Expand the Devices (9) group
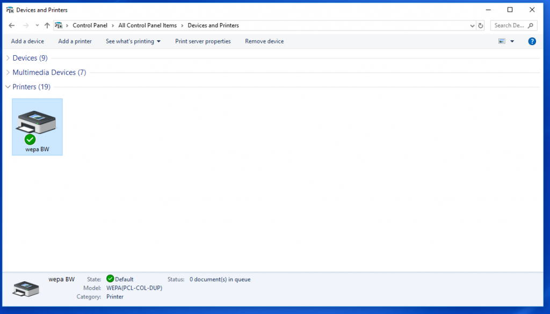Screen dimensions: 550x314 tap(8, 58)
